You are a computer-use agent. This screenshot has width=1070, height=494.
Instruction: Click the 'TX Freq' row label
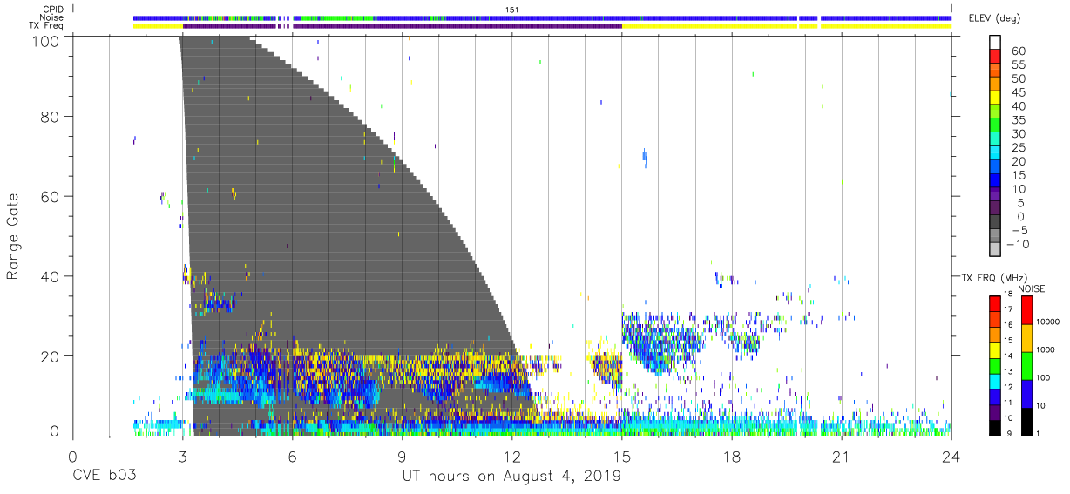click(47, 25)
